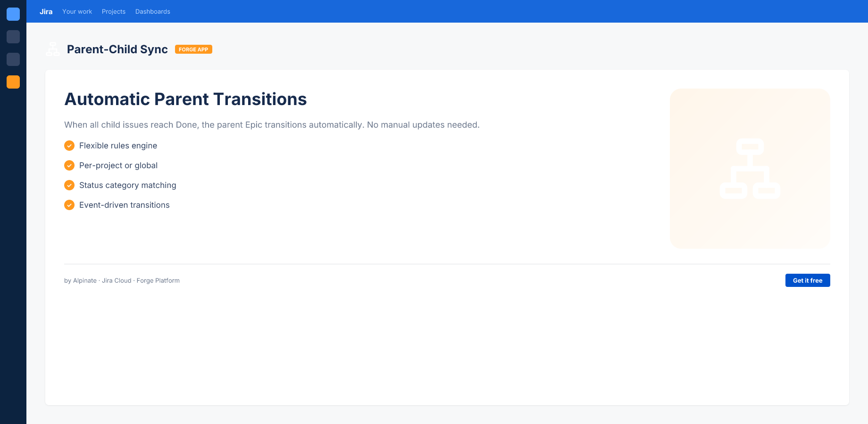The image size is (868, 424).
Task: Click the Jira logo in the top bar
Action: pos(46,11)
